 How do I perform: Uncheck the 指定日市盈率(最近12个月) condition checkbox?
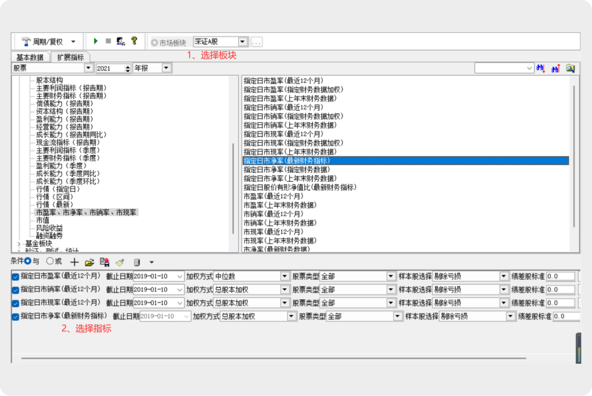(16, 277)
